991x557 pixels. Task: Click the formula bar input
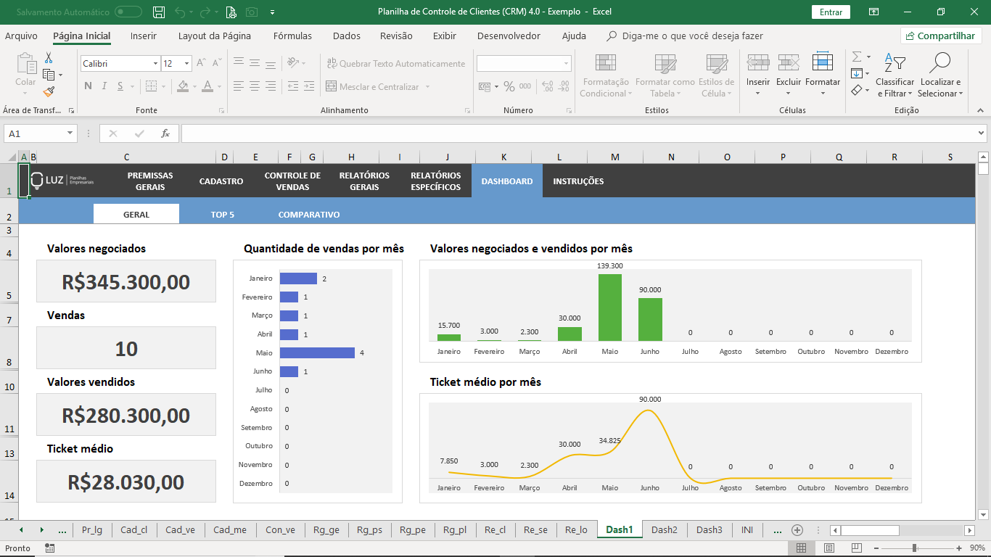578,133
